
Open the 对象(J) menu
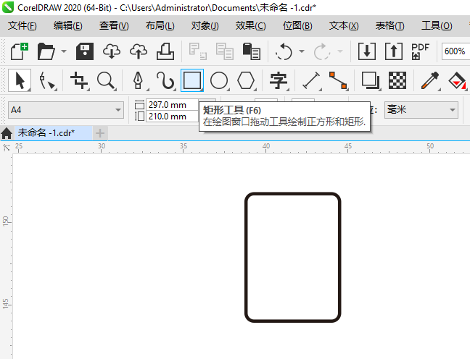point(205,26)
